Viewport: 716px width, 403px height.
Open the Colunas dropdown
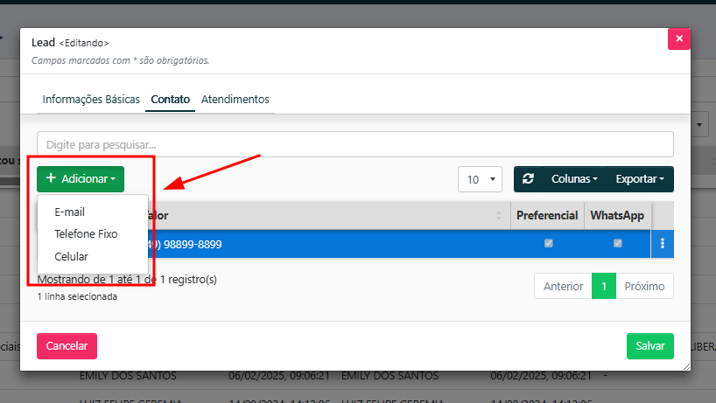click(573, 179)
